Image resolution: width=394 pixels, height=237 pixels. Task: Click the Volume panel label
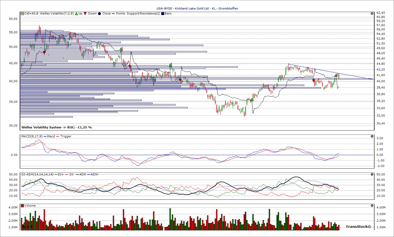(x=30, y=206)
